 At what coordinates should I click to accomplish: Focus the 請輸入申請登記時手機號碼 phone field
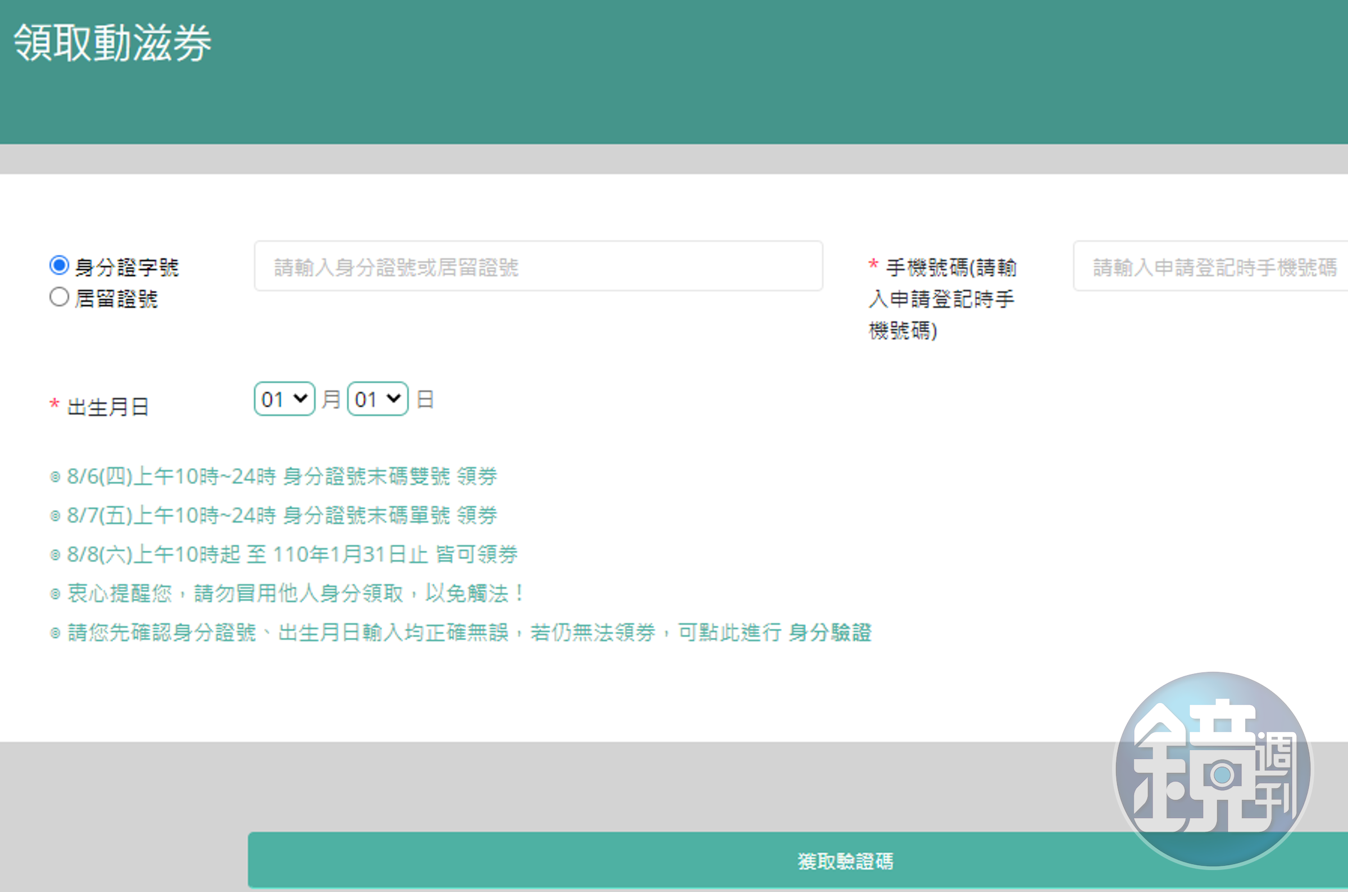click(1210, 266)
